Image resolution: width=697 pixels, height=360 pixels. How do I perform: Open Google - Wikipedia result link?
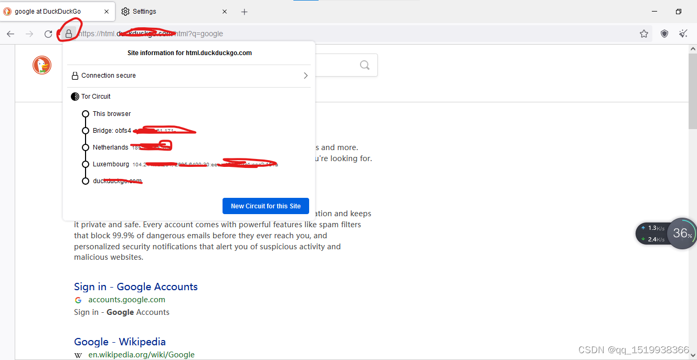click(120, 342)
